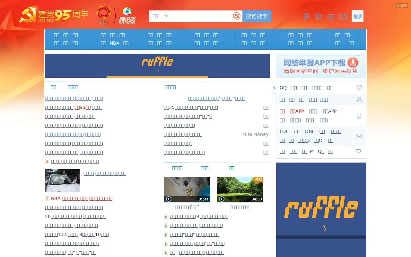Click the mobile phone icon beside APP links

(x=359, y=116)
